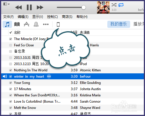The image size is (145, 116).
Task: Select Love Is Colorblind (Bonus Tr...
Action: click(x=37, y=101)
